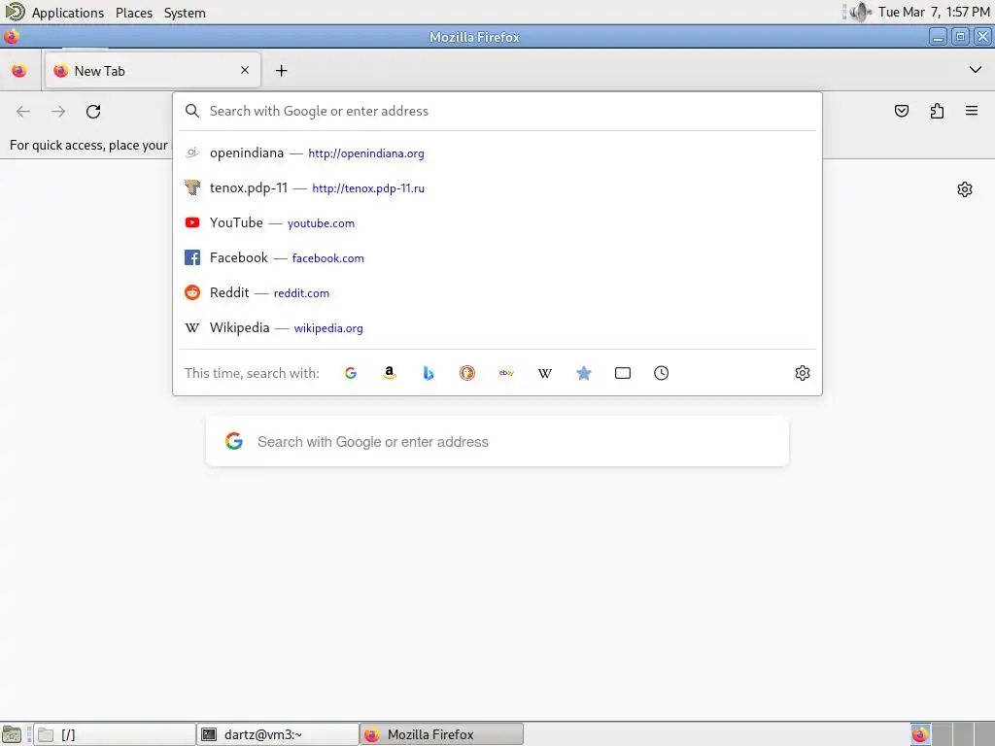Search this time with Wikipedia icon
Screen dimensions: 995x746
pos(545,373)
